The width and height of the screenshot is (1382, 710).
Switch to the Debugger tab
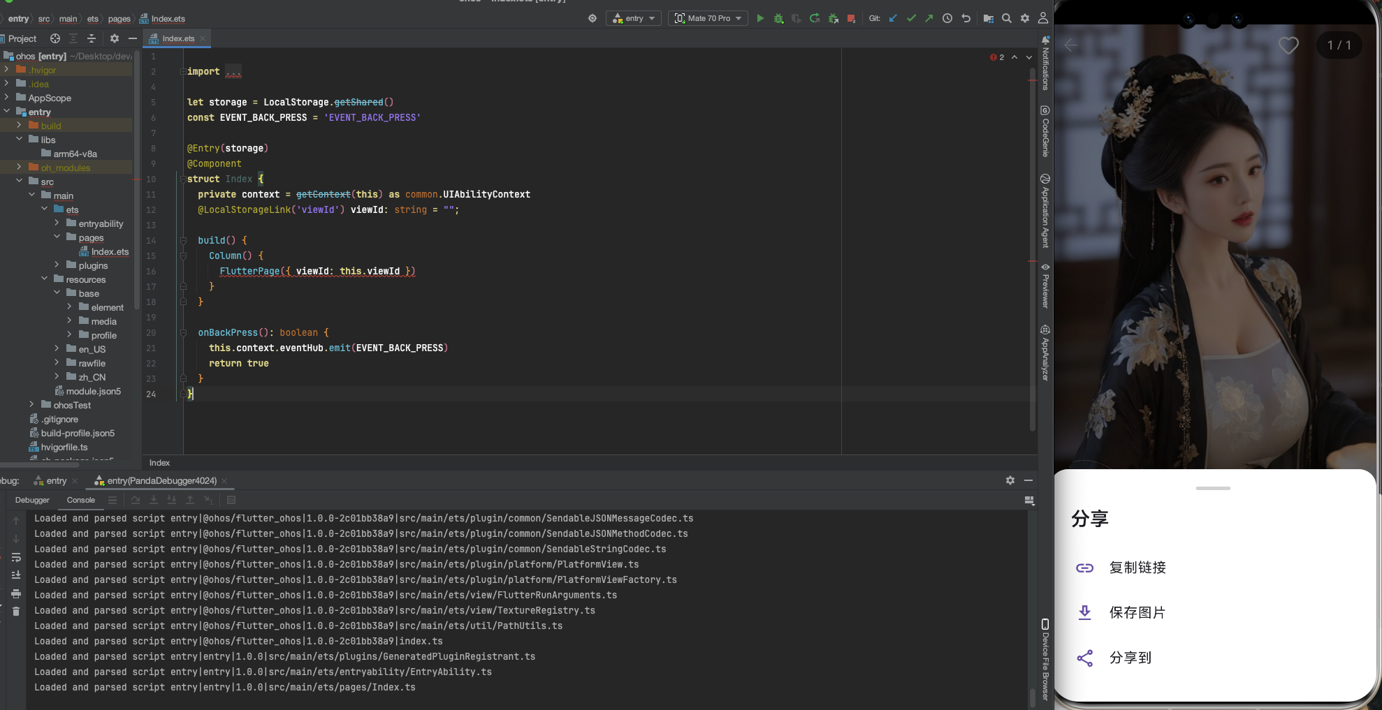[32, 500]
